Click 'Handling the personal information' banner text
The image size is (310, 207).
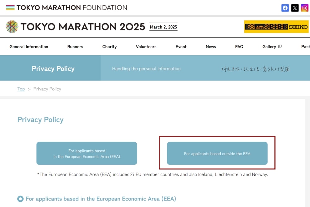[x=146, y=68]
